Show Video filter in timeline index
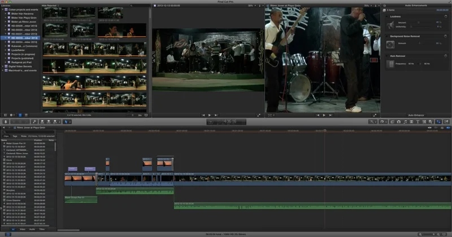452x237 pixels. point(23,229)
